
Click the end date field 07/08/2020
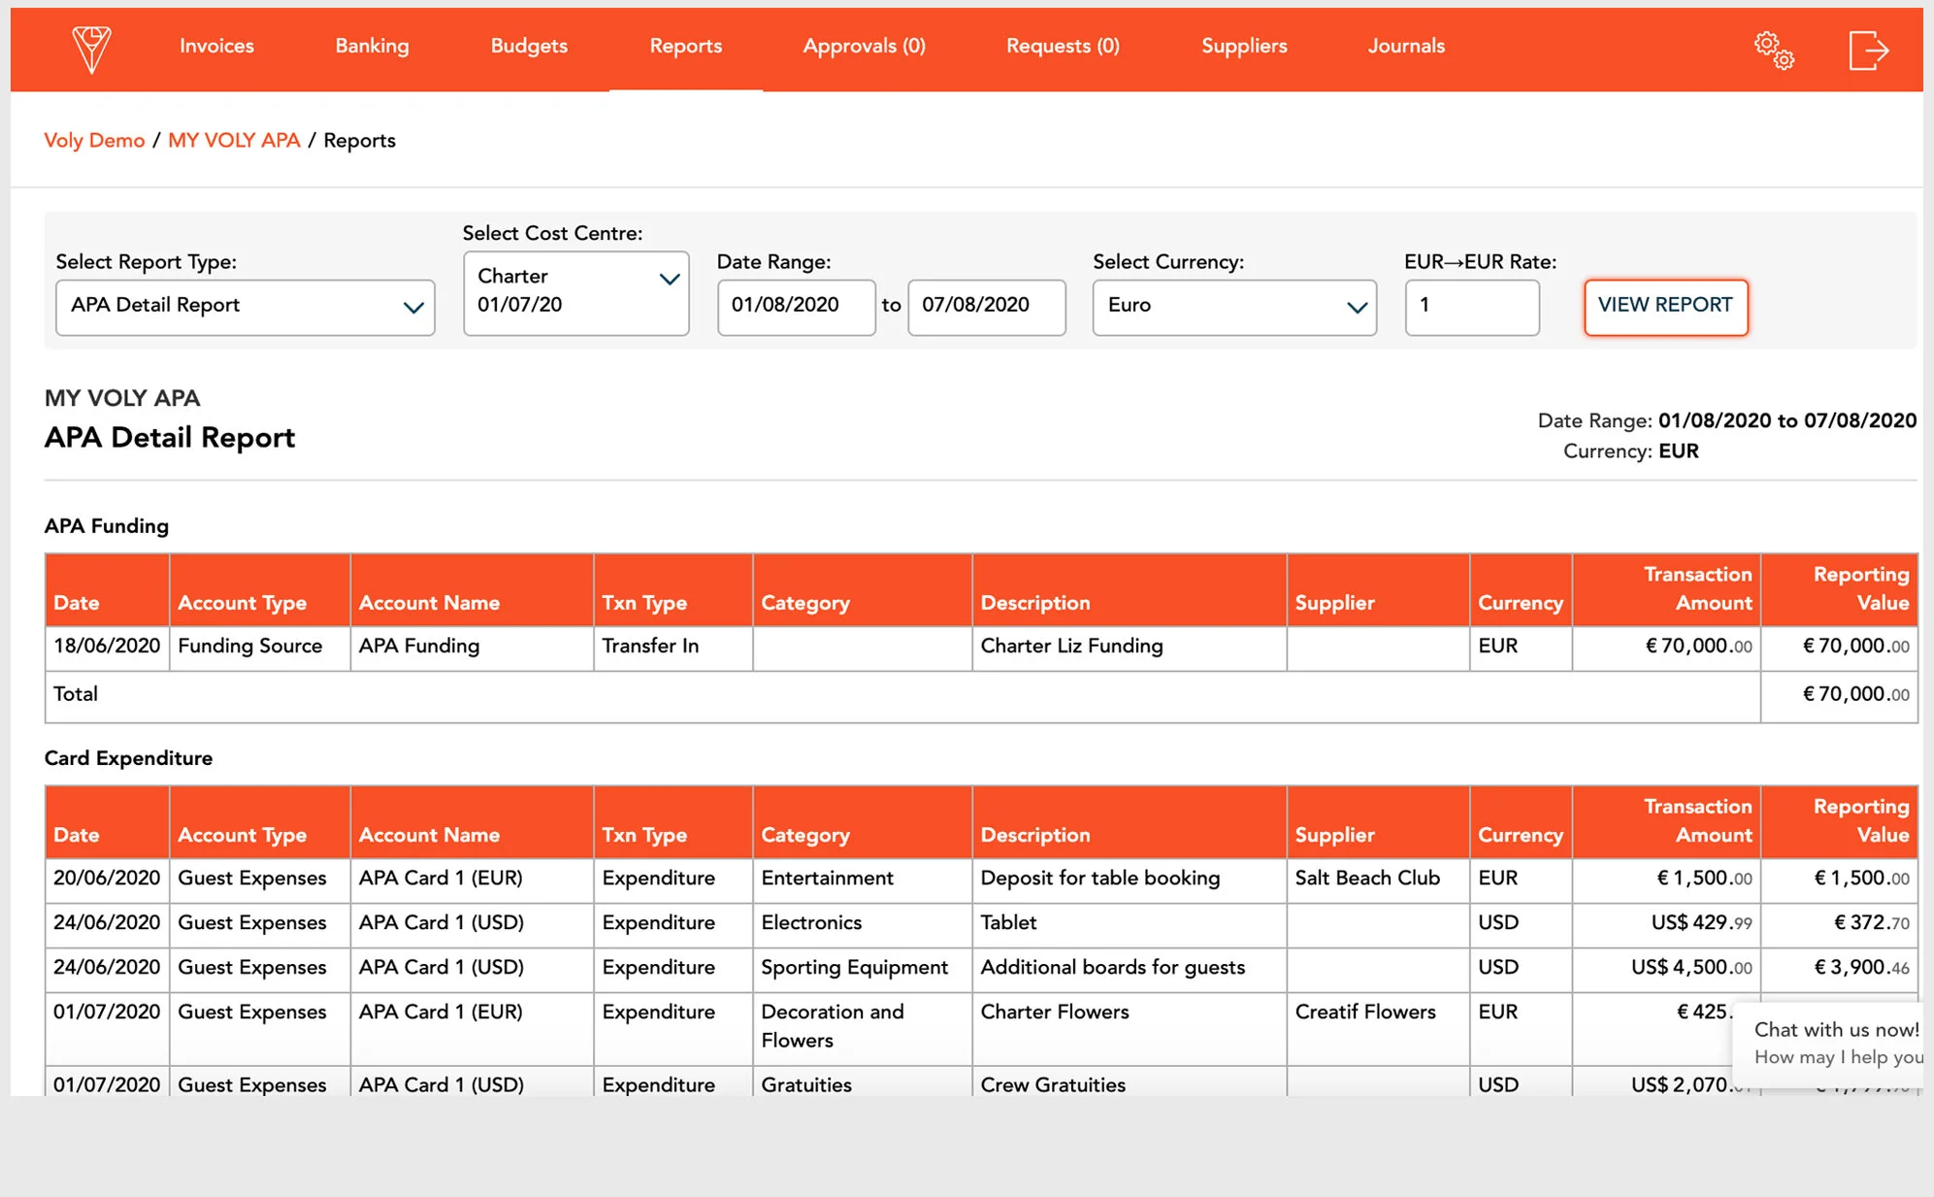pos(986,307)
